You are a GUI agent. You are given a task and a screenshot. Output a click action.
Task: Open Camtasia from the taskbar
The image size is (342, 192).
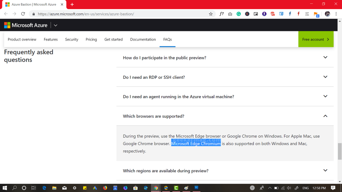tap(176, 188)
